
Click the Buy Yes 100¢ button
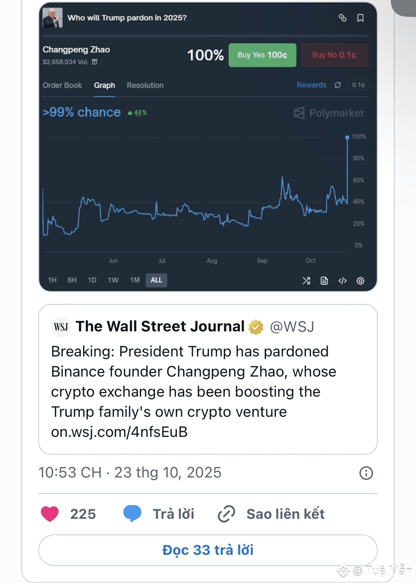pos(262,55)
